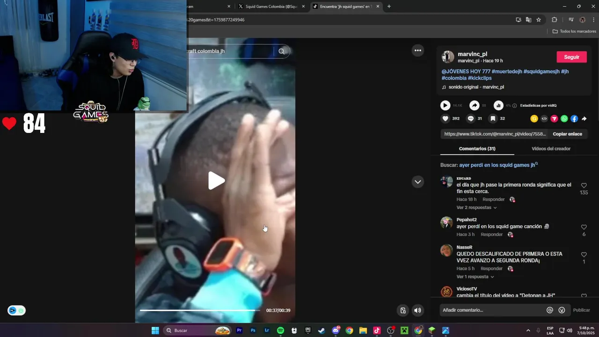The width and height of the screenshot is (599, 337).
Task: Bookmark this page with the star icon
Action: (539, 20)
